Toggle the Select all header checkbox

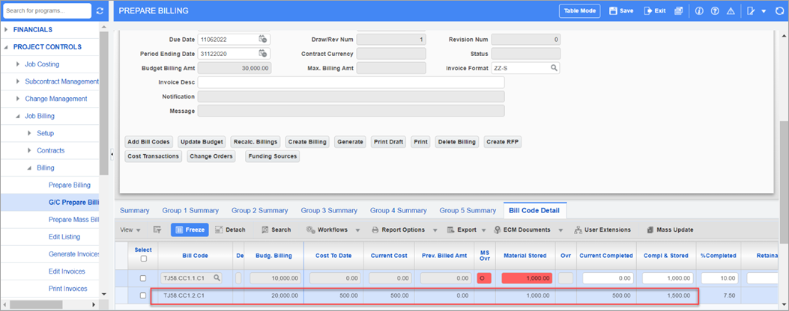(143, 259)
